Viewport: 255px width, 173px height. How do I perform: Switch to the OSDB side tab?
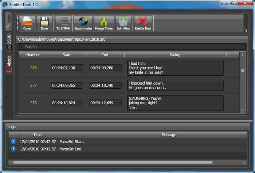tap(9, 42)
